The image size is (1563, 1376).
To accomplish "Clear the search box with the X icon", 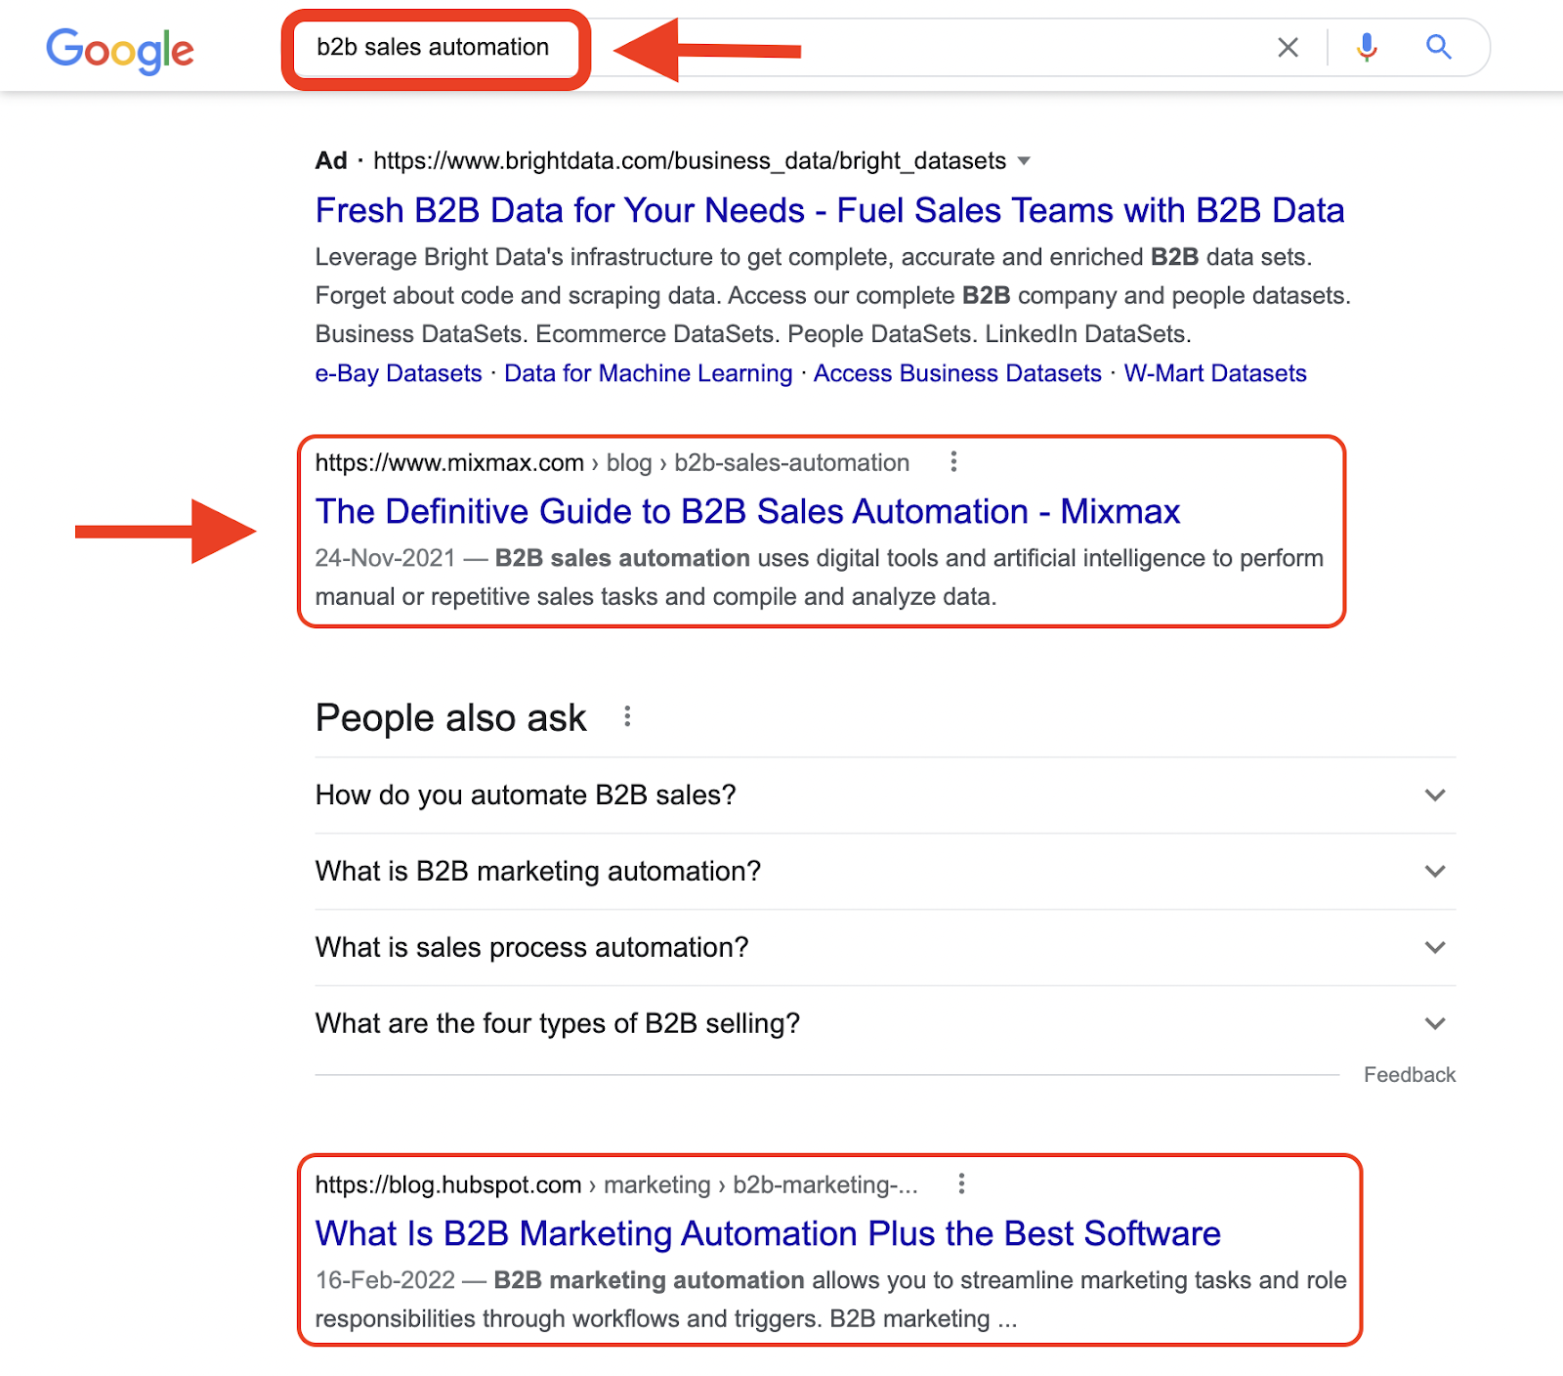I will click(x=1288, y=47).
